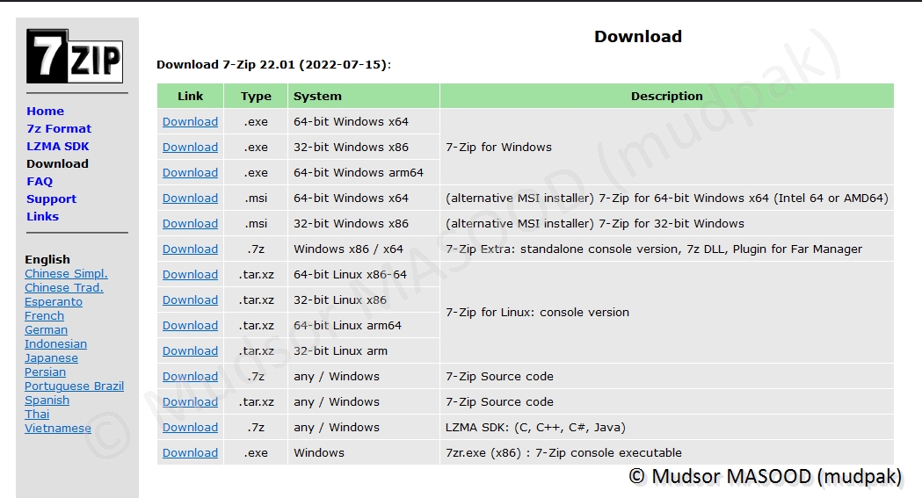Download the 64-bit Windows arm64 .exe
This screenshot has height=498, width=922.
click(x=190, y=173)
